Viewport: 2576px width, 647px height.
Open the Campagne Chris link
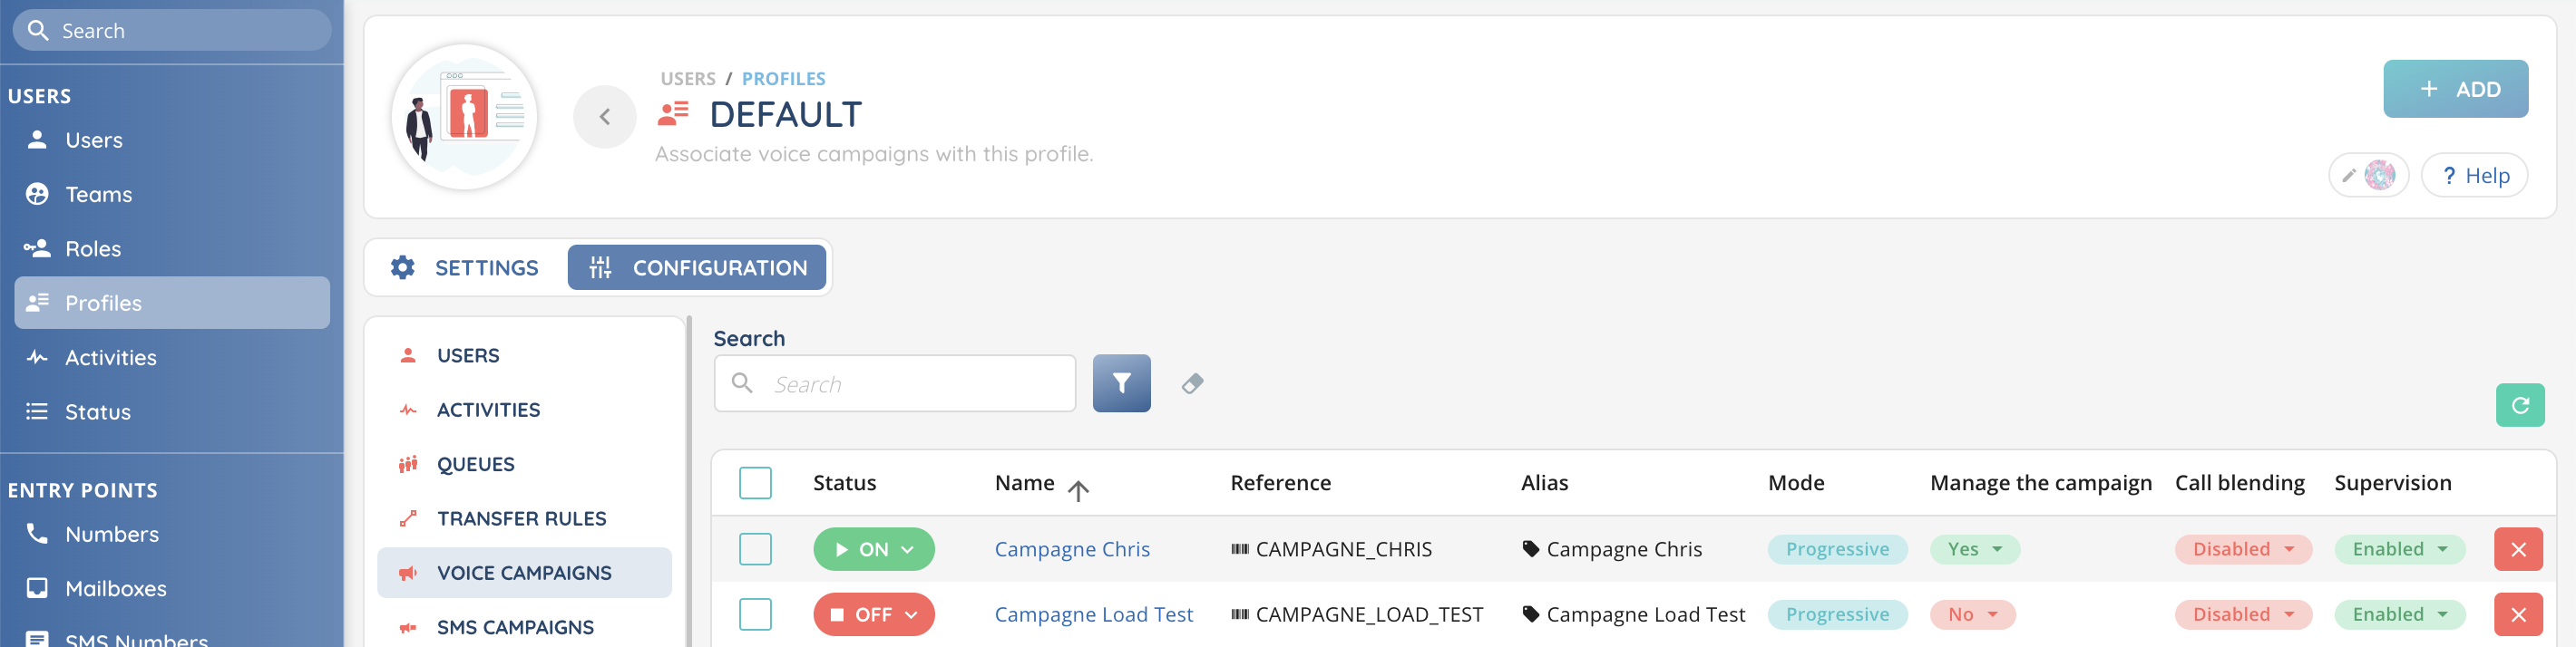click(1071, 549)
